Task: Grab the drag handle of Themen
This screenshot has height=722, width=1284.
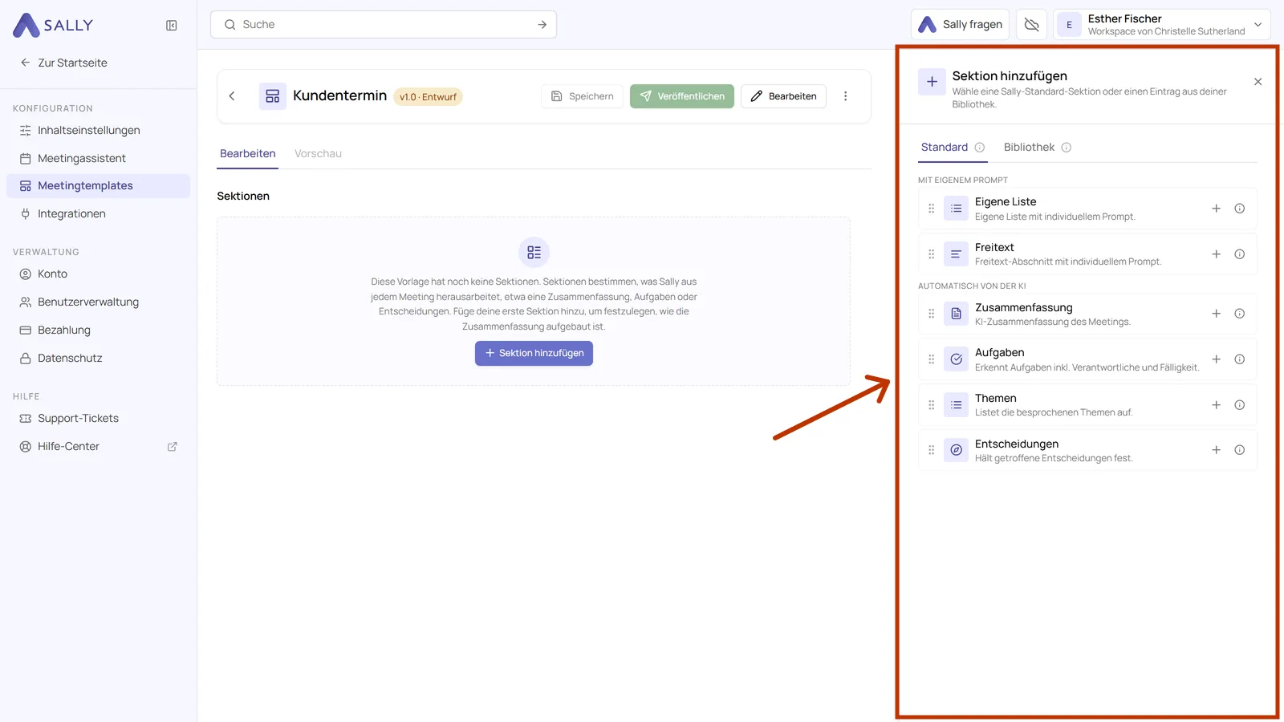Action: pos(932,405)
